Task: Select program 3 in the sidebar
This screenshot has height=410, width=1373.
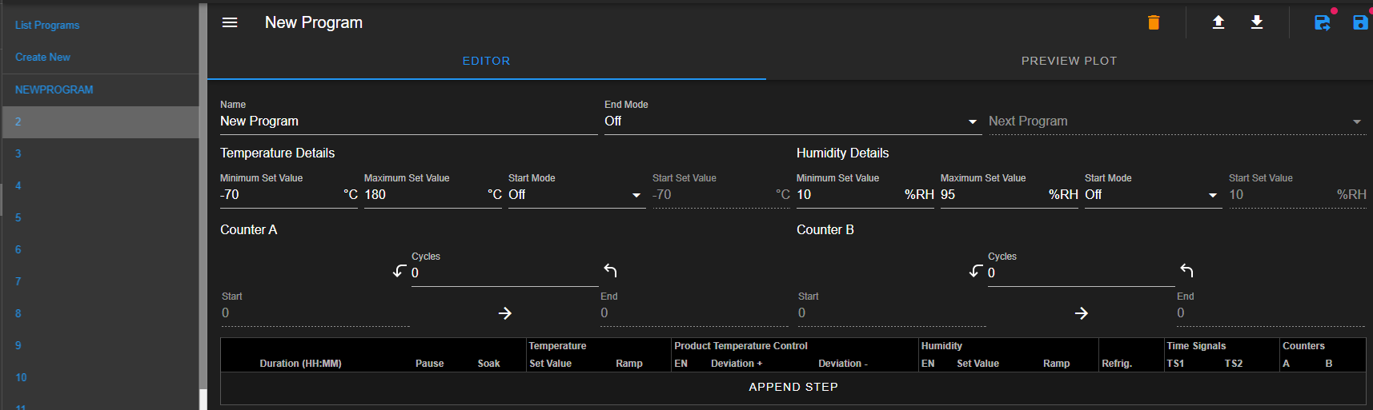Action: pos(99,153)
